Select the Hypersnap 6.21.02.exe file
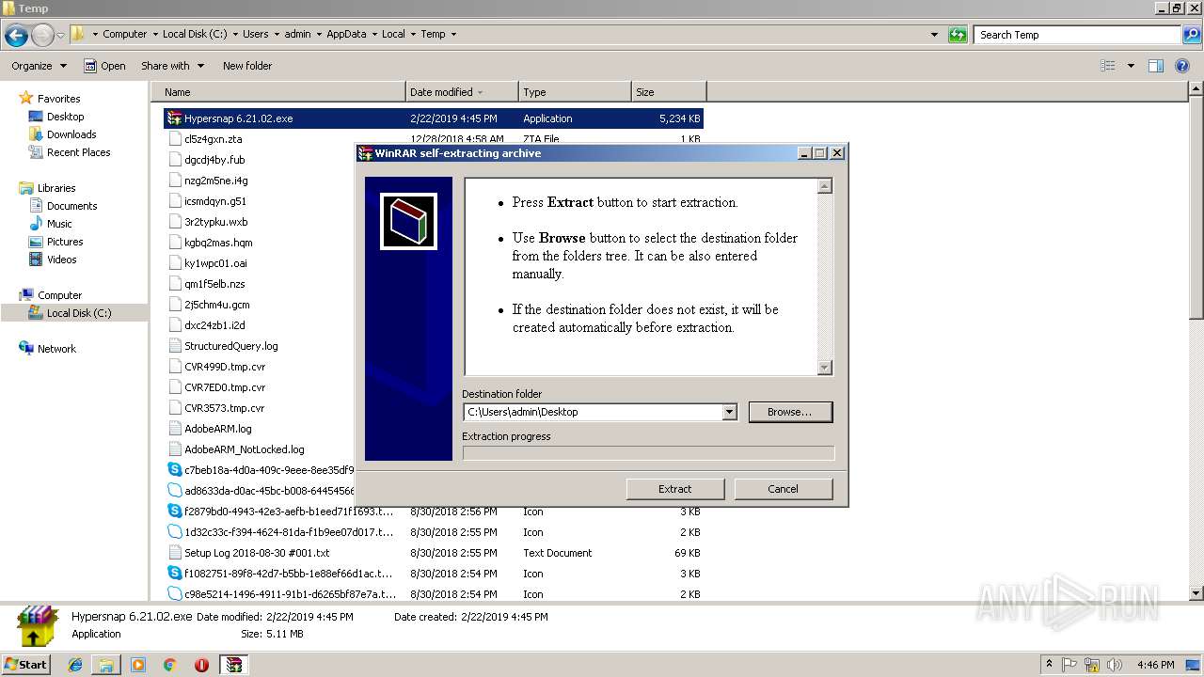The width and height of the screenshot is (1204, 677). [433, 118]
